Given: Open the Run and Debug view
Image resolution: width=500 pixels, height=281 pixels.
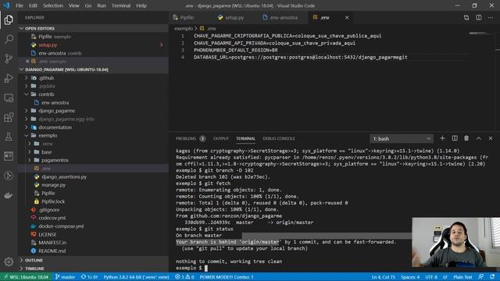Looking at the screenshot, I should 9,78.
